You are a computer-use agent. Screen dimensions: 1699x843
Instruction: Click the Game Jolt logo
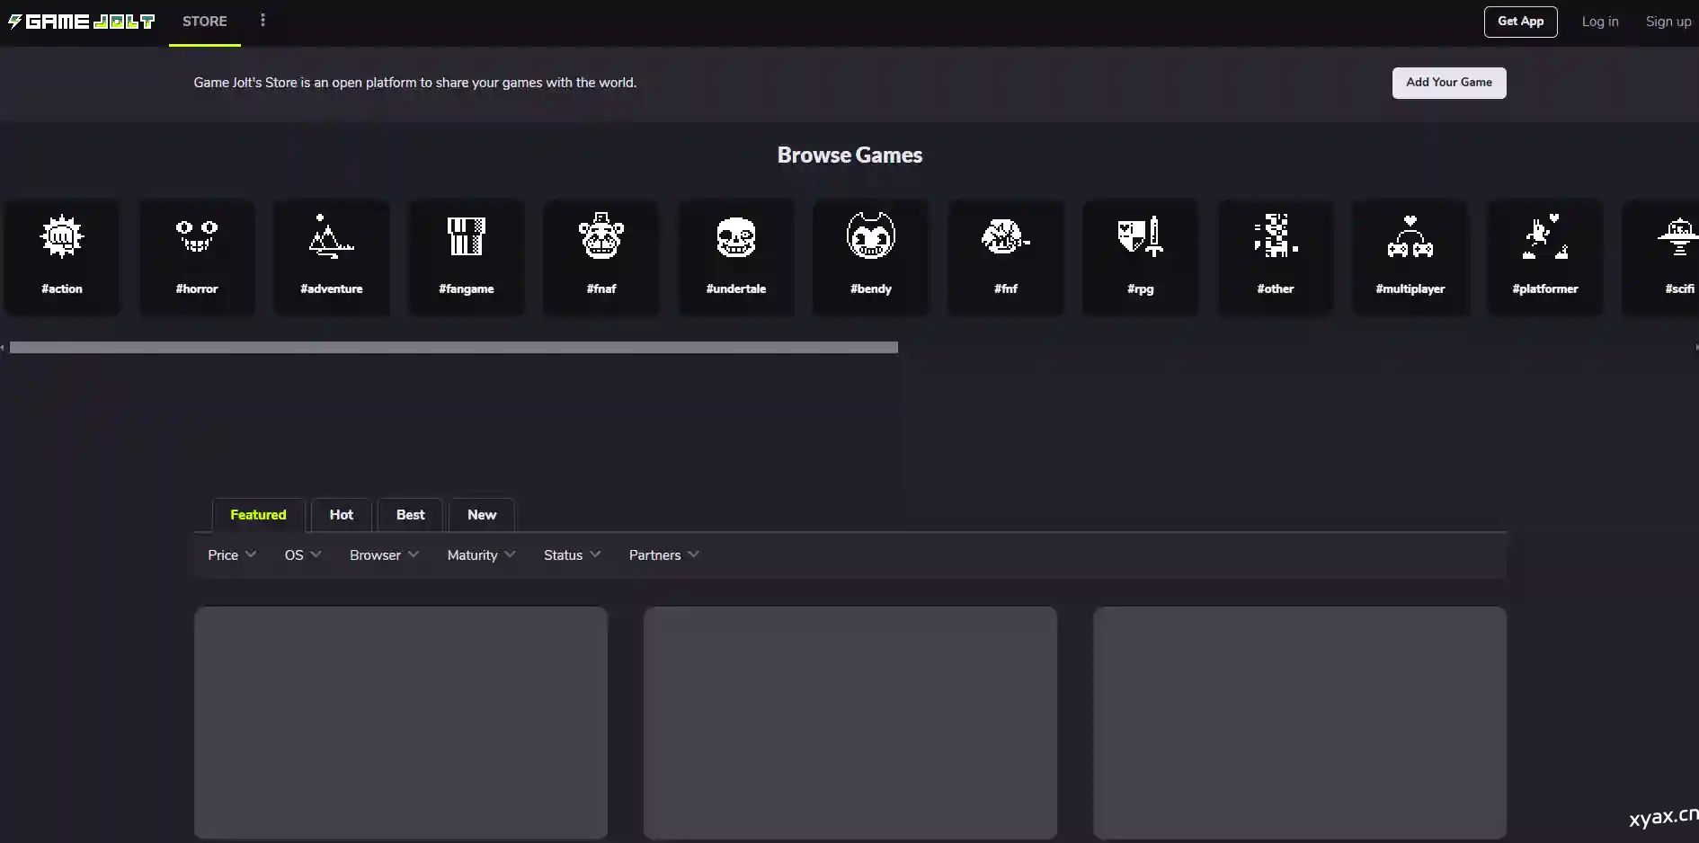tap(82, 22)
